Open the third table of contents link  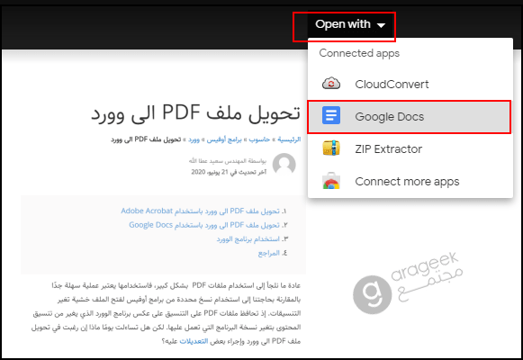(248, 239)
